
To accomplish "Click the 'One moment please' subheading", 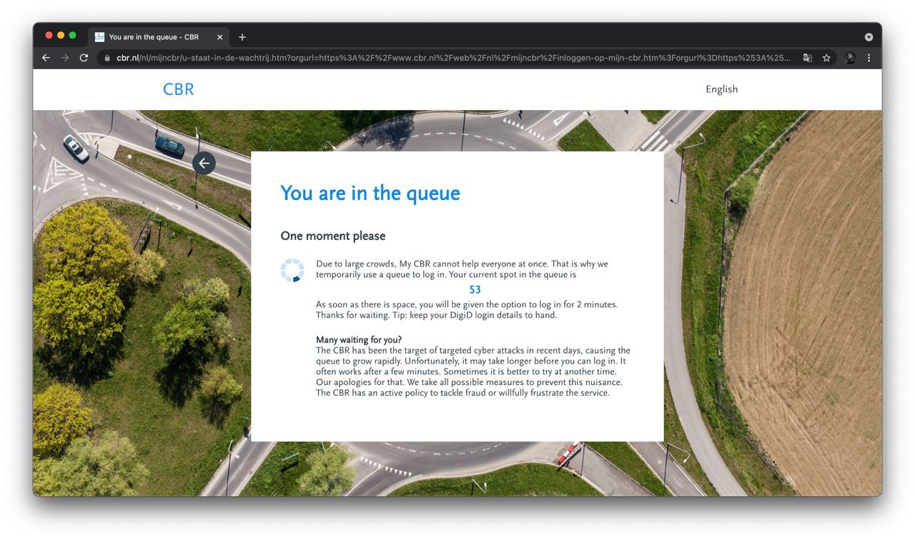I will [x=333, y=236].
